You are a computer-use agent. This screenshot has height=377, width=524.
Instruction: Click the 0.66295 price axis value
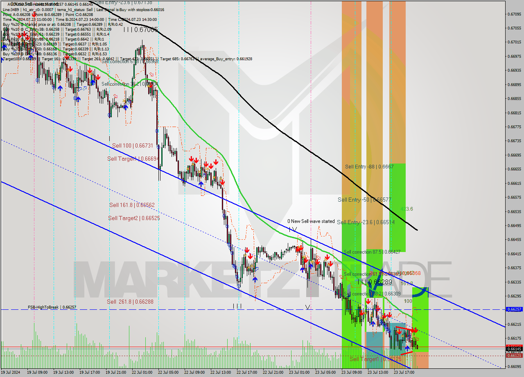click(514, 296)
